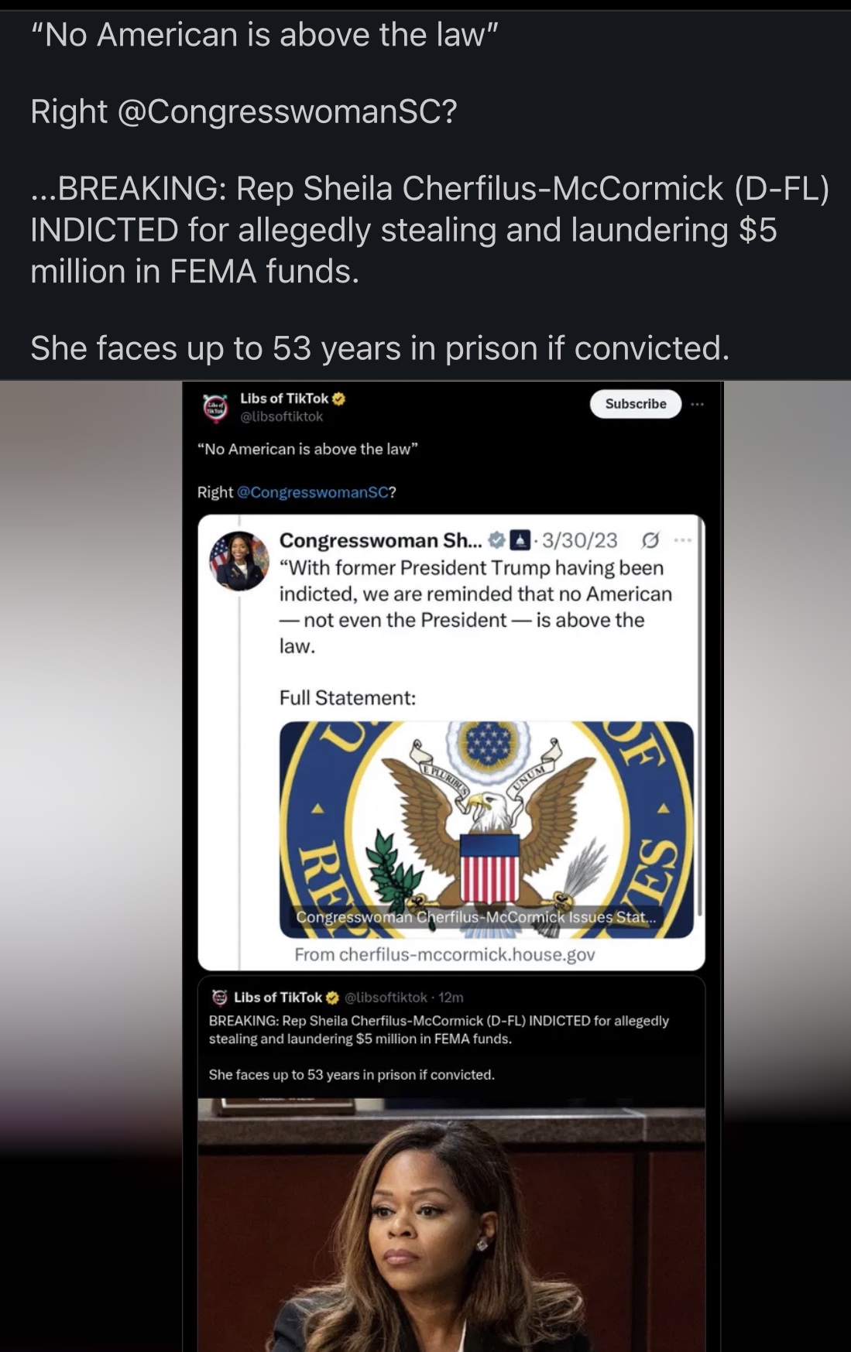Click the blue verified checkmark on Congresswoman's account
The width and height of the screenshot is (851, 1352).
coord(496,539)
